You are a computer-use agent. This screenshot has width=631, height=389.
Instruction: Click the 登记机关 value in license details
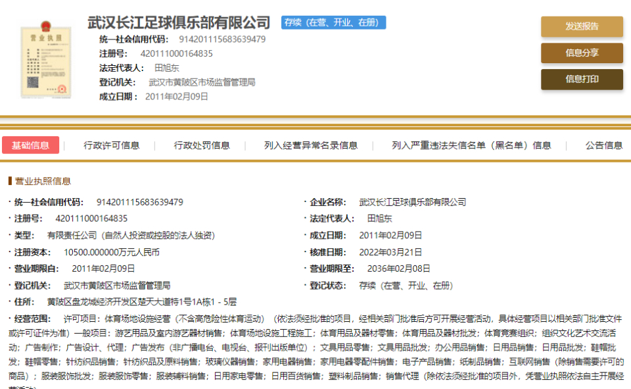point(117,286)
